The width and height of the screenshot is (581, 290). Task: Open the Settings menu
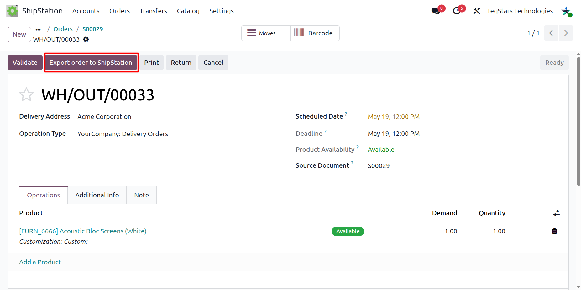[222, 11]
